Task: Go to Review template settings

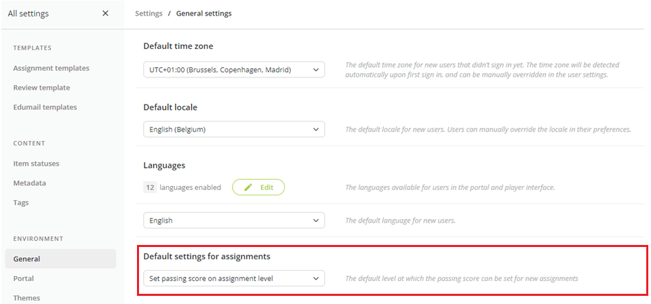Action: click(41, 88)
